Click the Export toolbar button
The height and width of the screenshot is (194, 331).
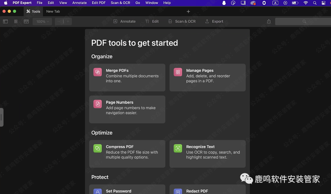pyautogui.click(x=214, y=21)
